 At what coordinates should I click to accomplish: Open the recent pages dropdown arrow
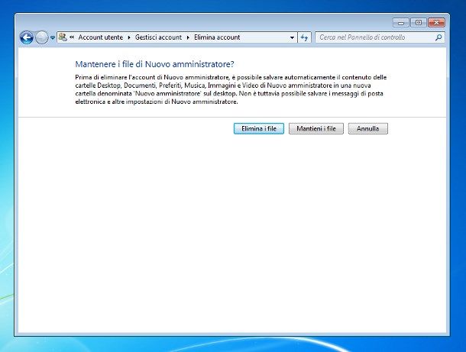53,37
